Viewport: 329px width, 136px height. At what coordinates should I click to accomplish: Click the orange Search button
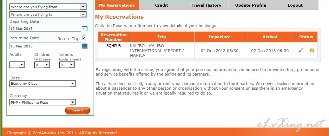[78, 110]
